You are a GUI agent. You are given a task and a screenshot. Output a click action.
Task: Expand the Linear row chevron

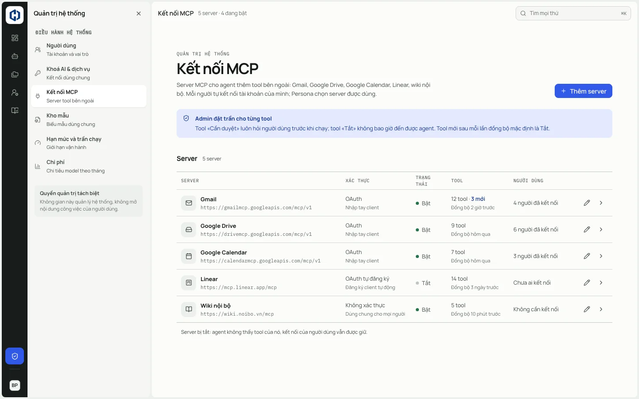click(601, 283)
